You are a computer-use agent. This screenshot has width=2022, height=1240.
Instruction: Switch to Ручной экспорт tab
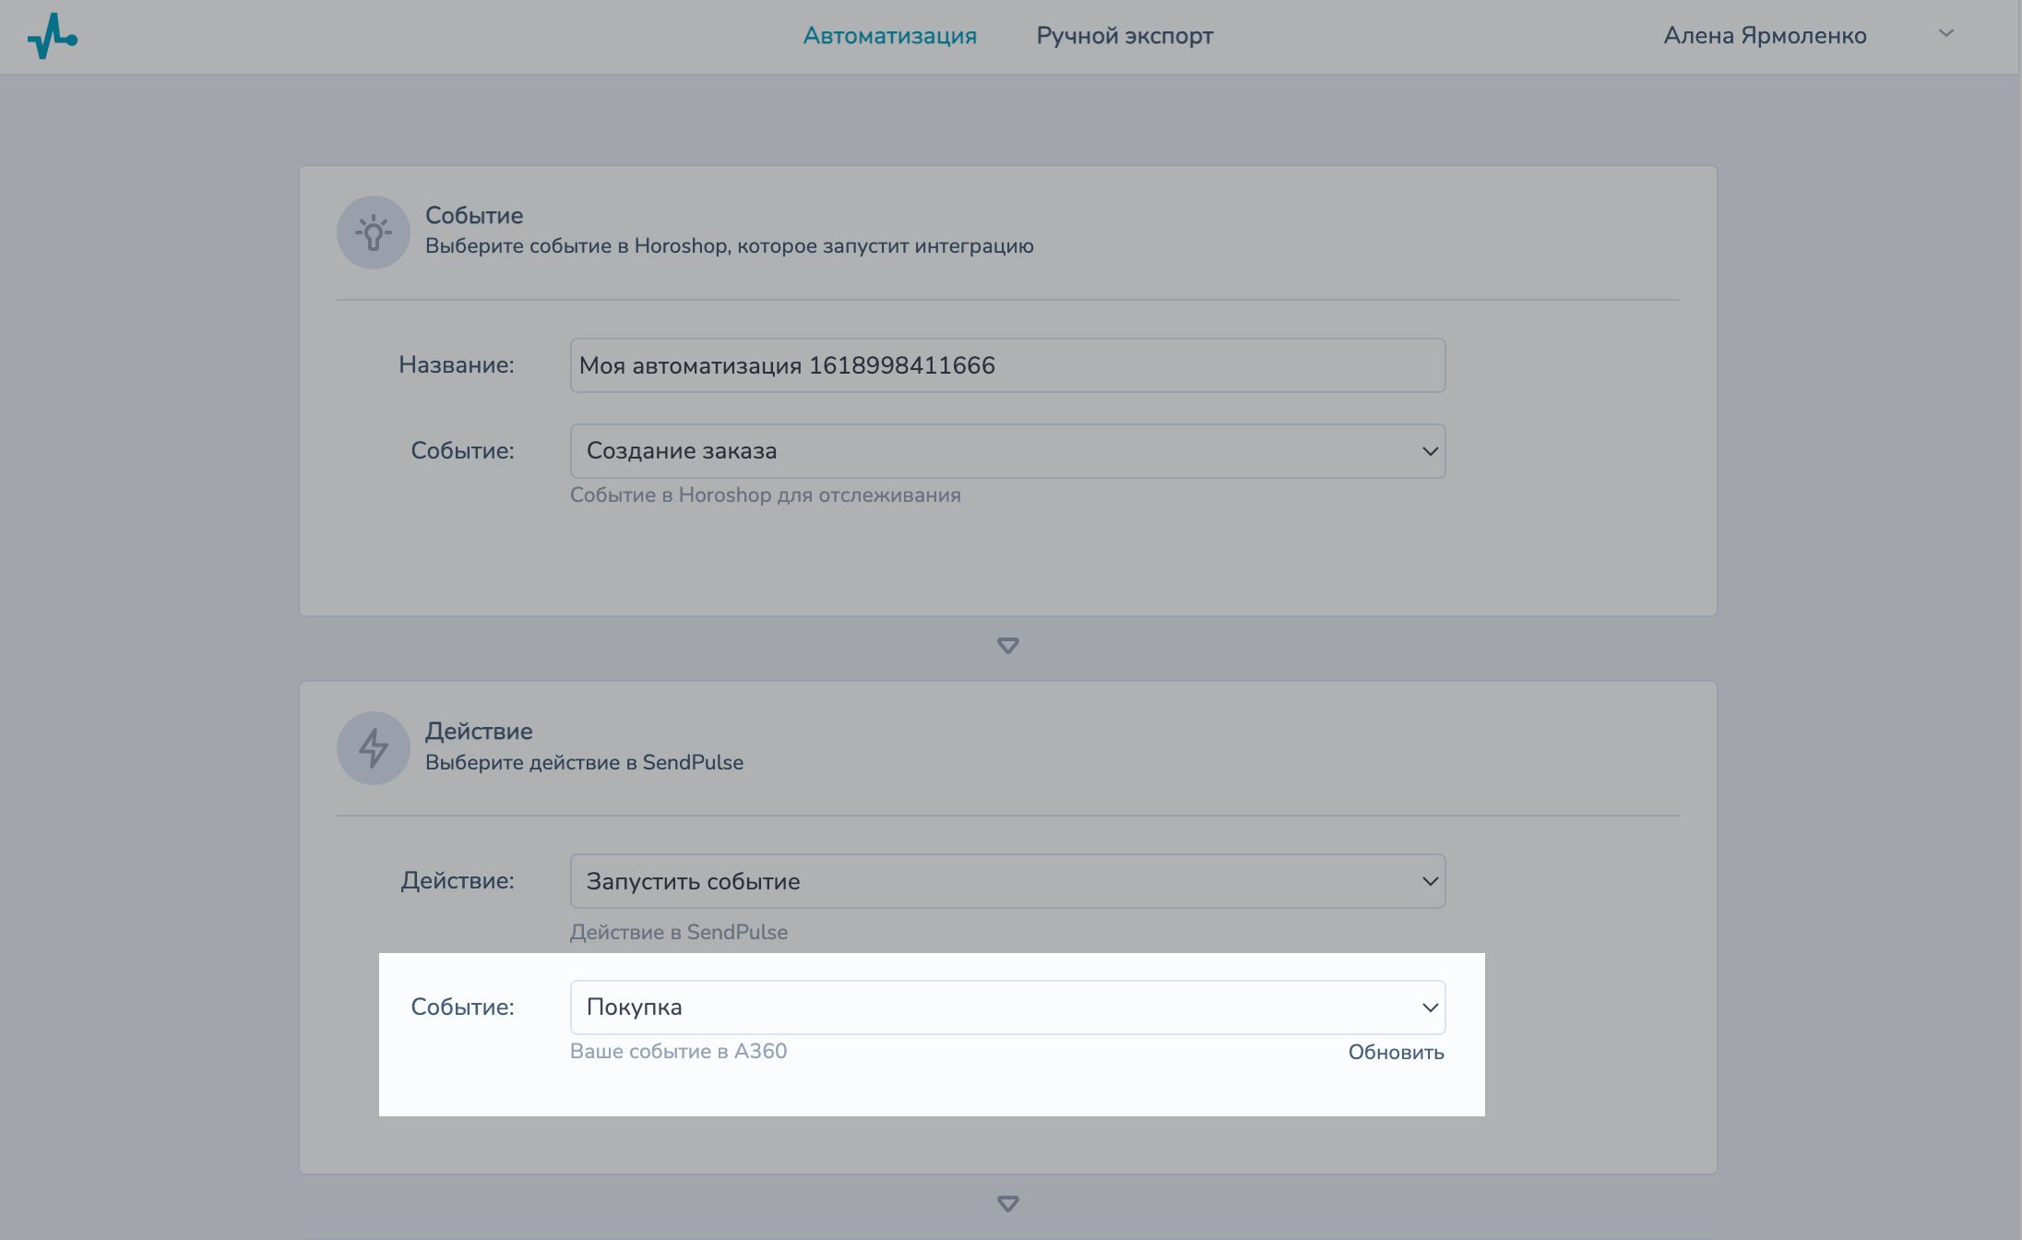[x=1124, y=36]
